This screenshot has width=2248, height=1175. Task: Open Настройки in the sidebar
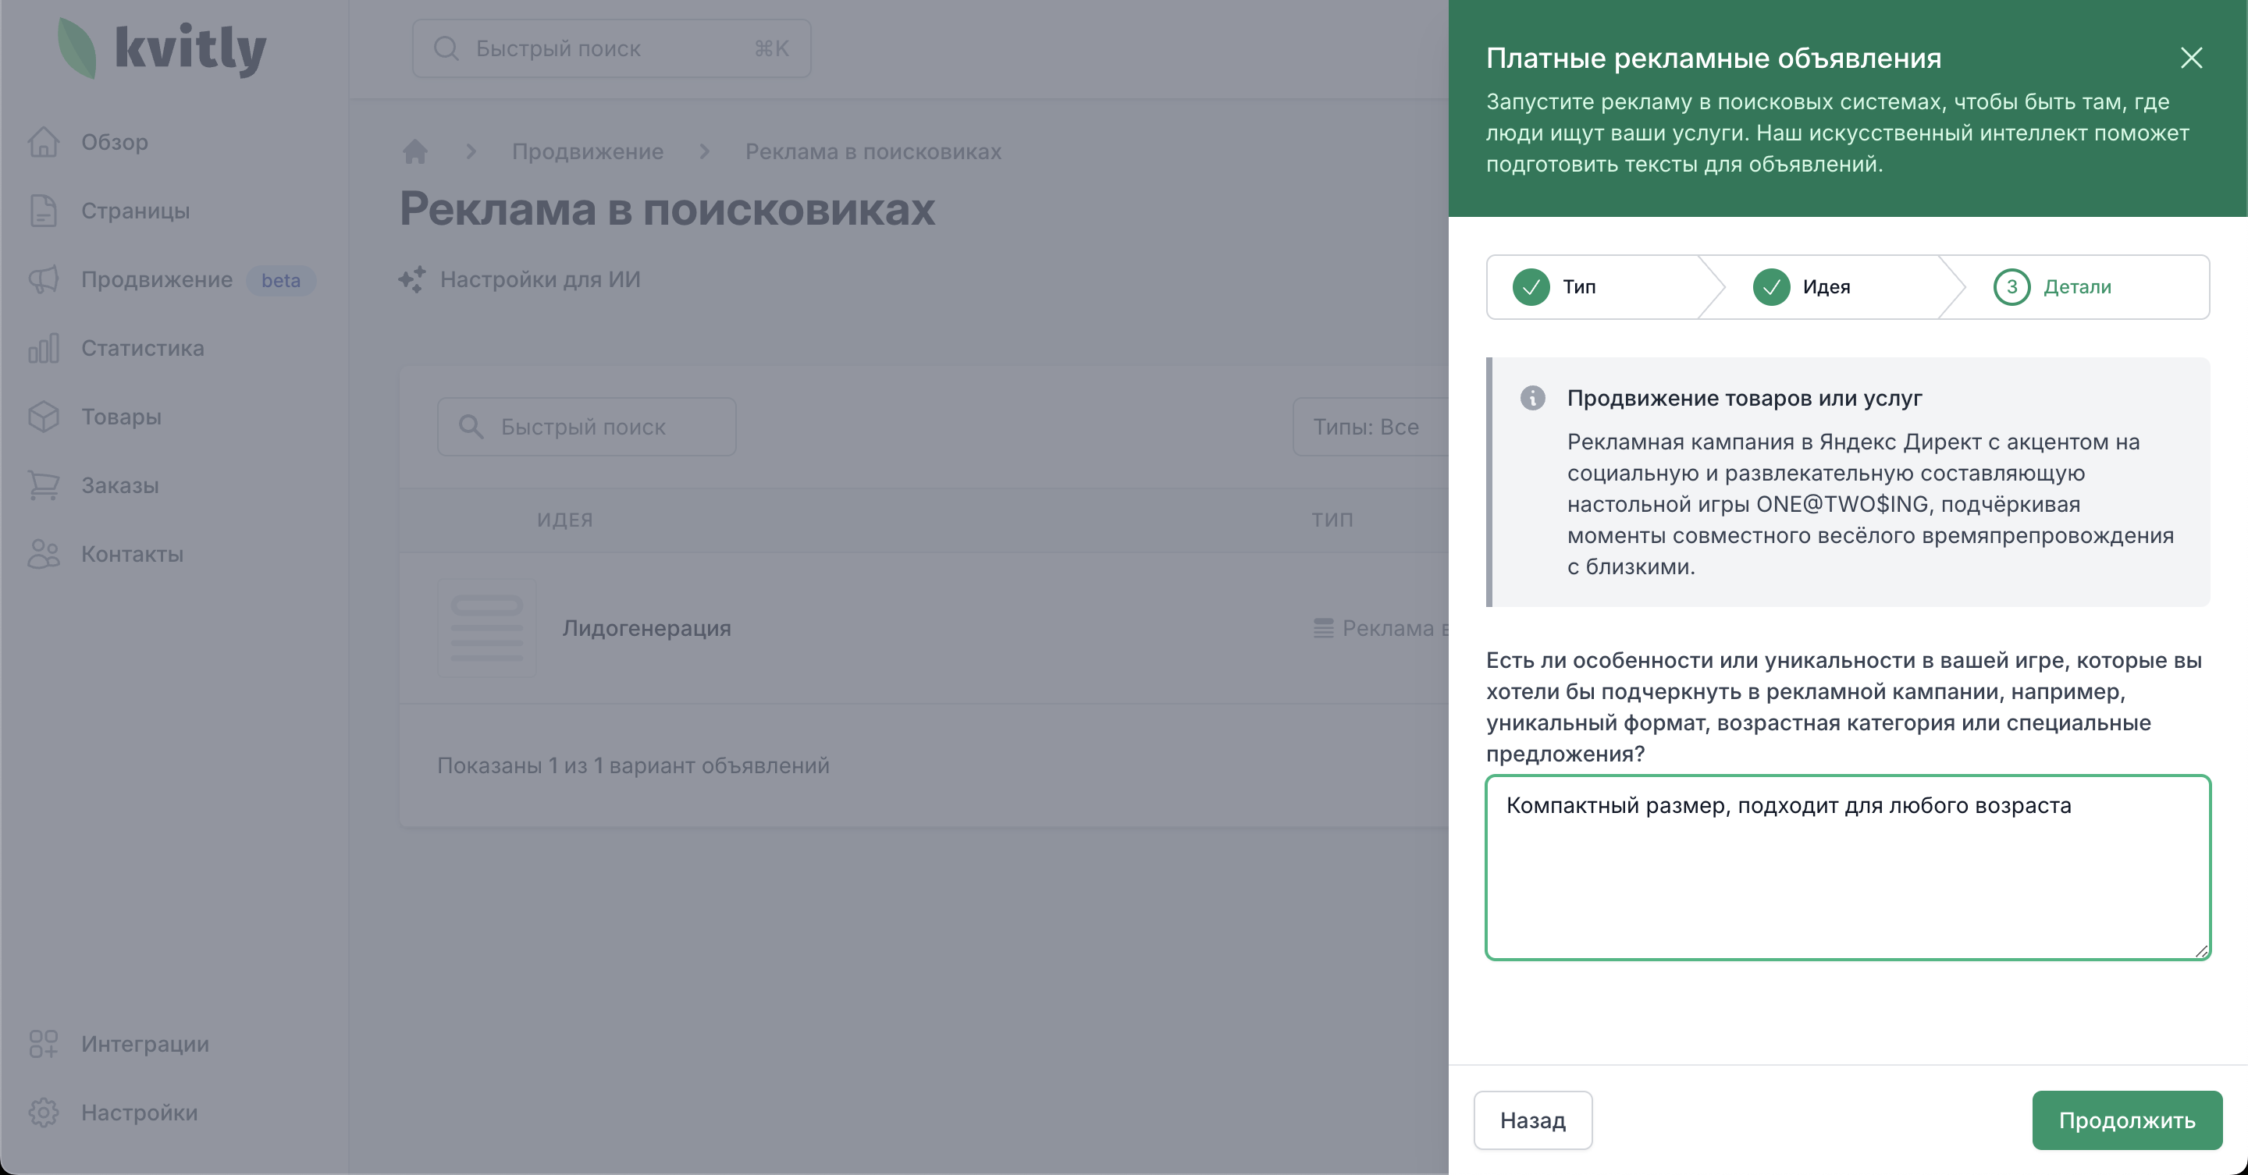pyautogui.click(x=139, y=1113)
